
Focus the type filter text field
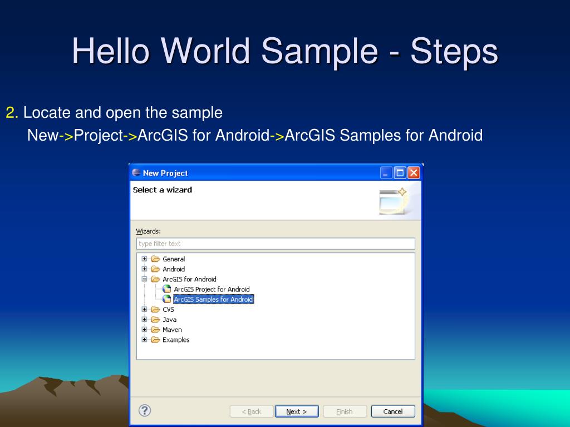276,244
